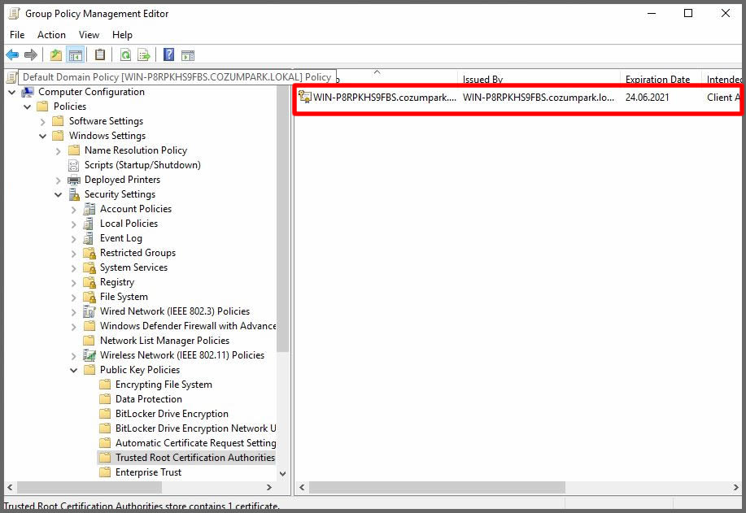Expand Windows Defender Firewall node

[73, 327]
